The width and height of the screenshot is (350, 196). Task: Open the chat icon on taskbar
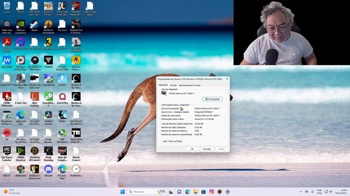(179, 192)
